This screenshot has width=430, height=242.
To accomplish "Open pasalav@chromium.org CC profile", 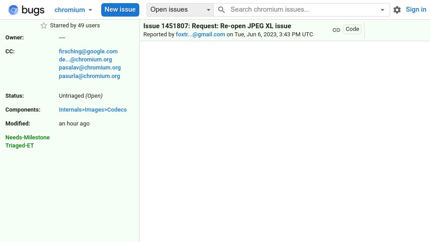I will pos(90,68).
